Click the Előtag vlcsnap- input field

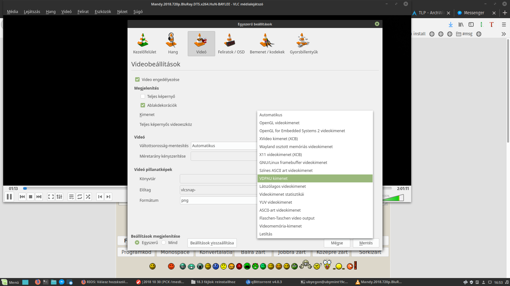pos(218,190)
